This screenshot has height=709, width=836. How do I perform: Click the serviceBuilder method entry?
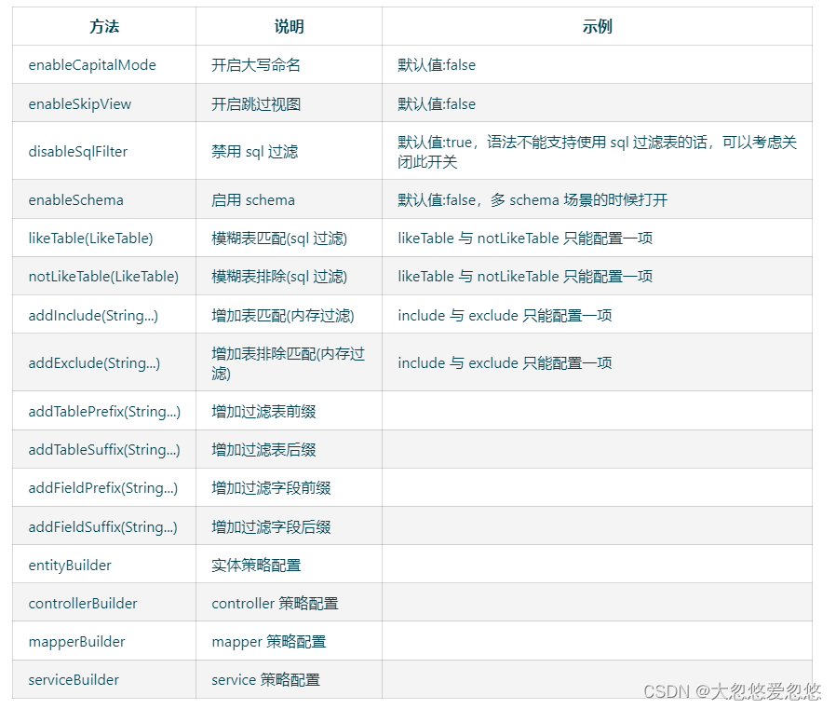pyautogui.click(x=74, y=679)
